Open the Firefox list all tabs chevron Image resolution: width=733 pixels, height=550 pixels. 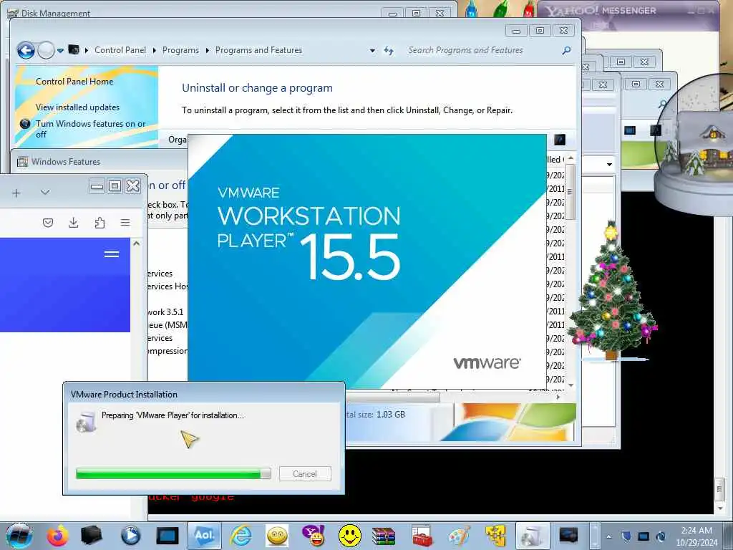coord(45,192)
